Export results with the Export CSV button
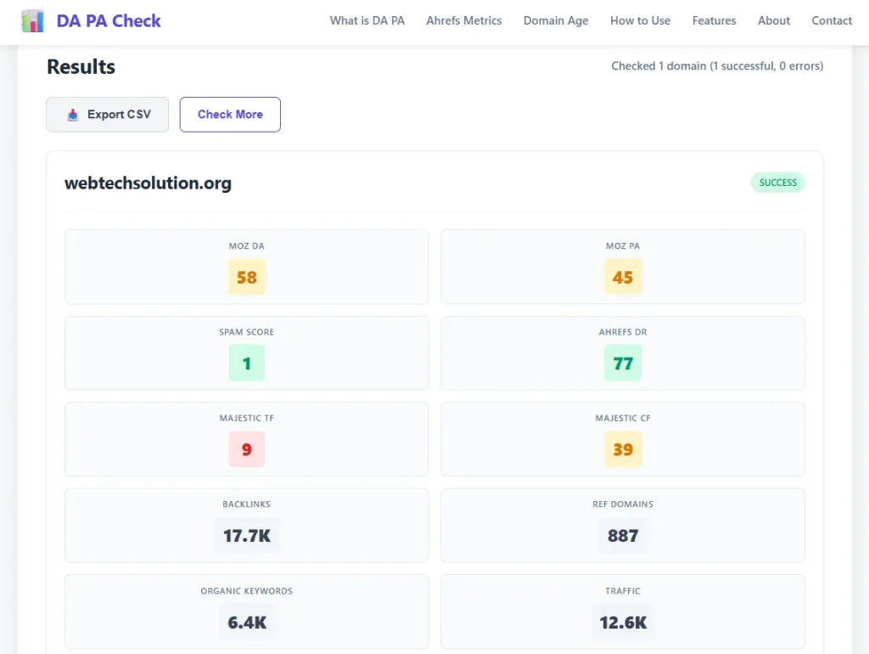Screen dimensions: 869x654 pyautogui.click(x=108, y=115)
